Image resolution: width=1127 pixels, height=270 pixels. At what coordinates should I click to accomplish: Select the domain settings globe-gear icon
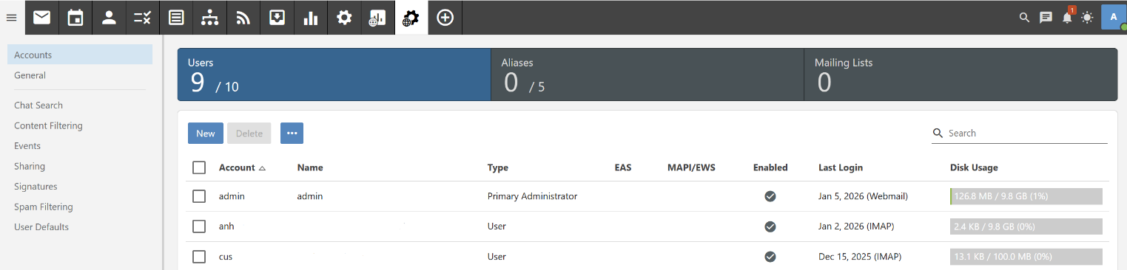(411, 18)
